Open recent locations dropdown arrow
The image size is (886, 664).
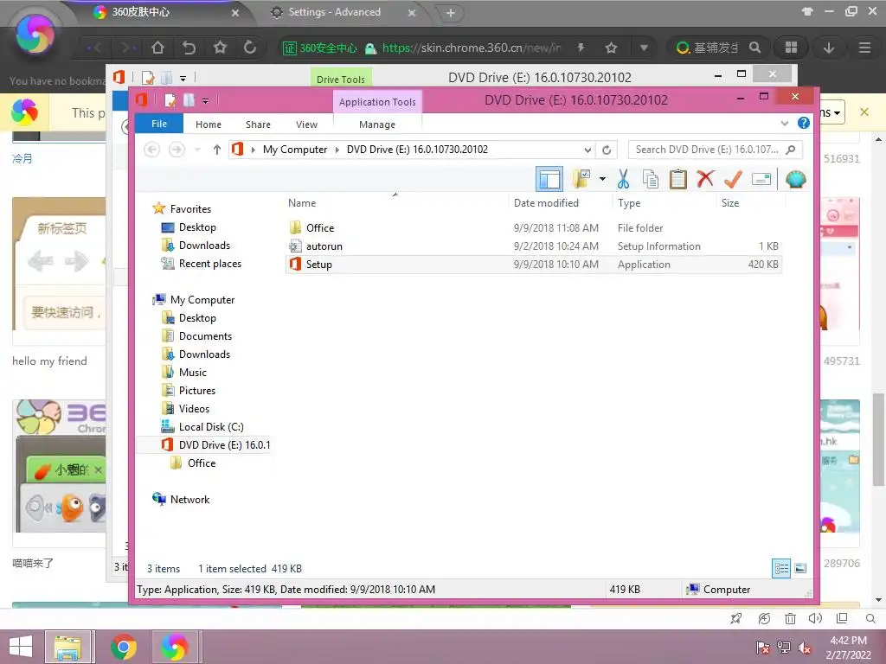click(197, 150)
